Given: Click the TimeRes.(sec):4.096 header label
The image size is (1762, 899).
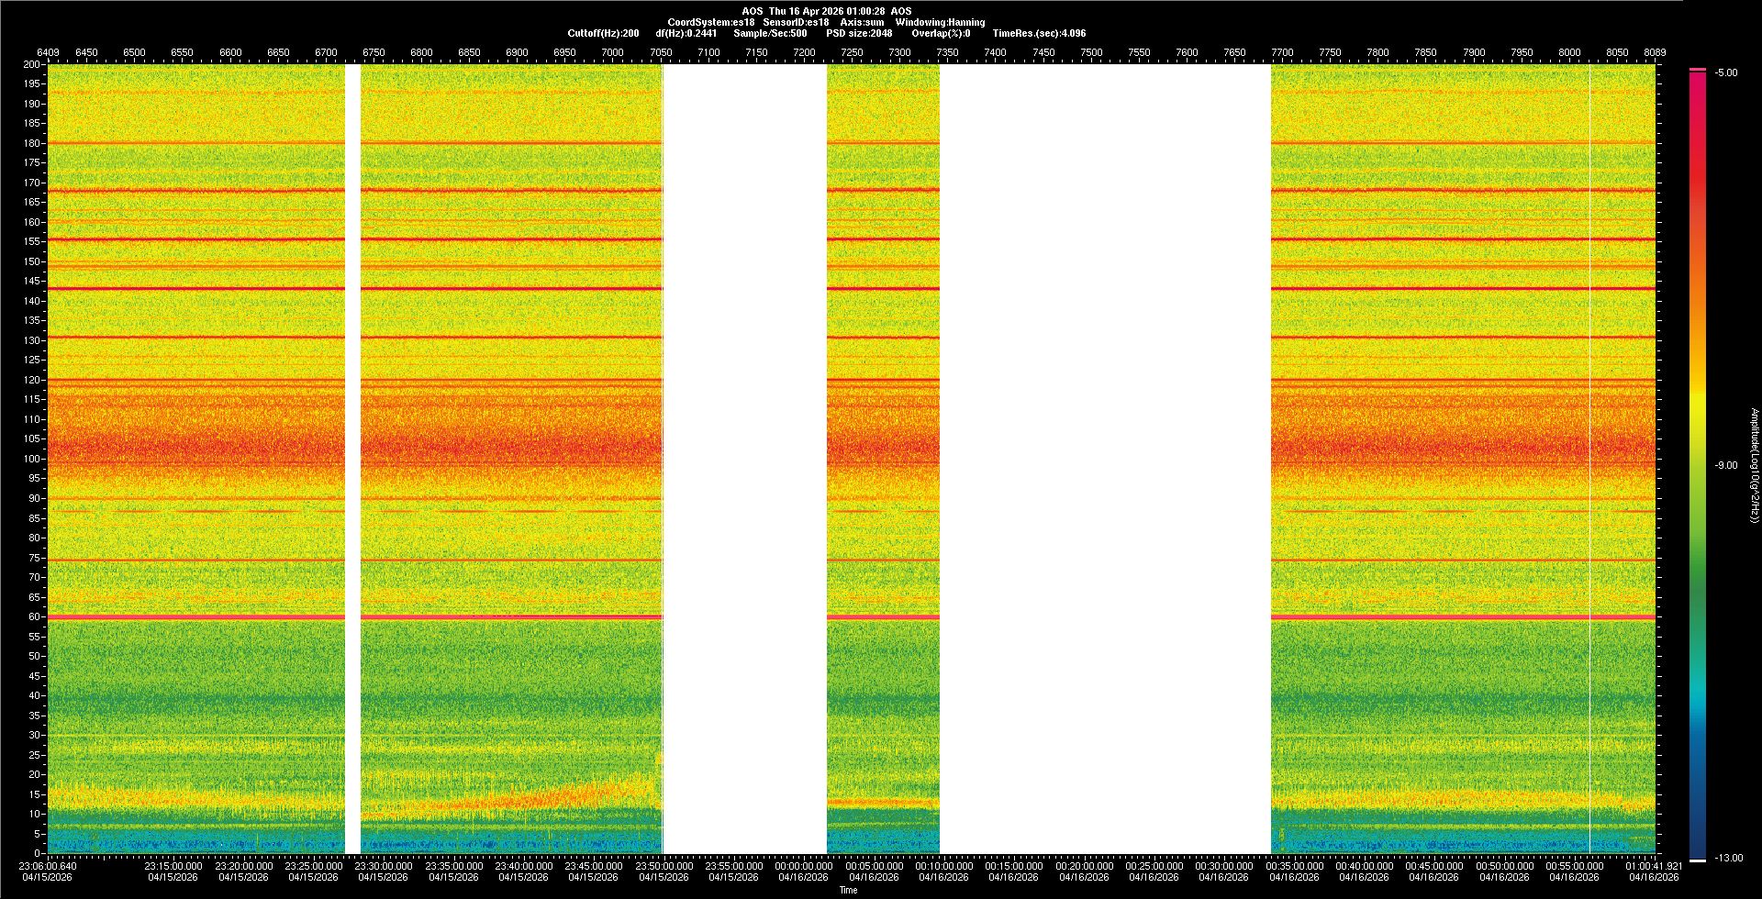Looking at the screenshot, I should pyautogui.click(x=1039, y=34).
